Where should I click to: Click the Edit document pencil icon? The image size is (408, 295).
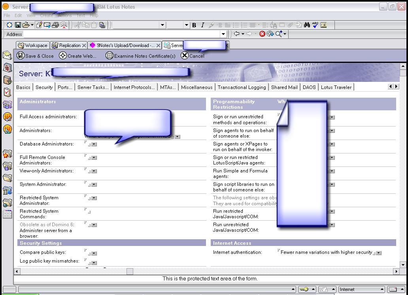[39, 25]
